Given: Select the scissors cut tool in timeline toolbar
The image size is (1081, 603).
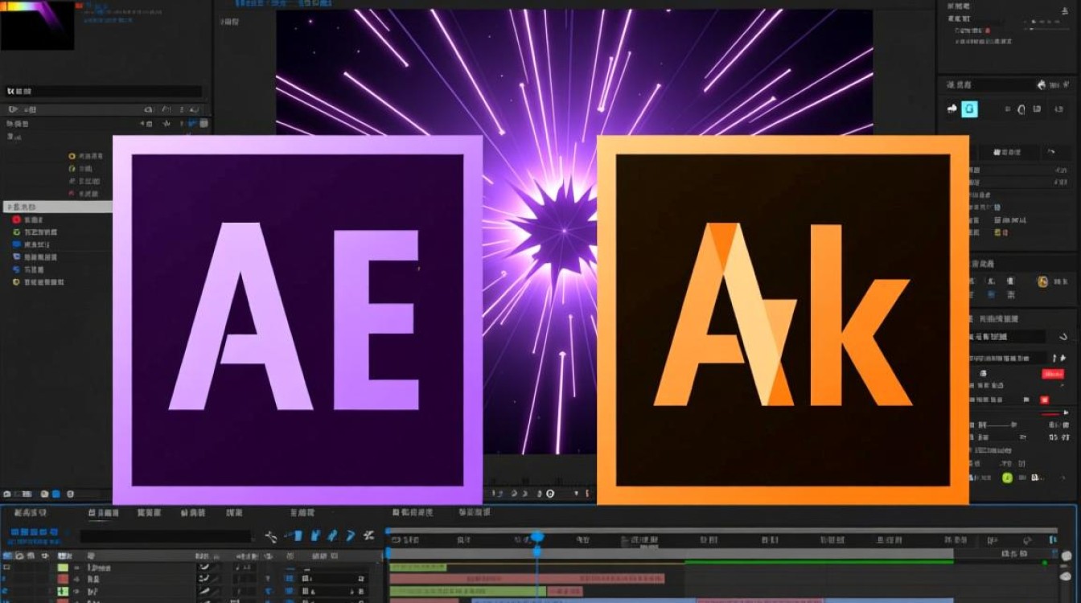Looking at the screenshot, I should pos(271,536).
